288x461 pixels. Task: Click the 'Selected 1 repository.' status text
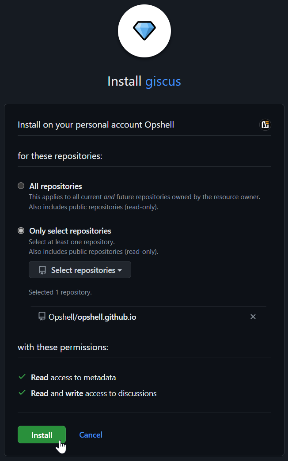coord(60,292)
